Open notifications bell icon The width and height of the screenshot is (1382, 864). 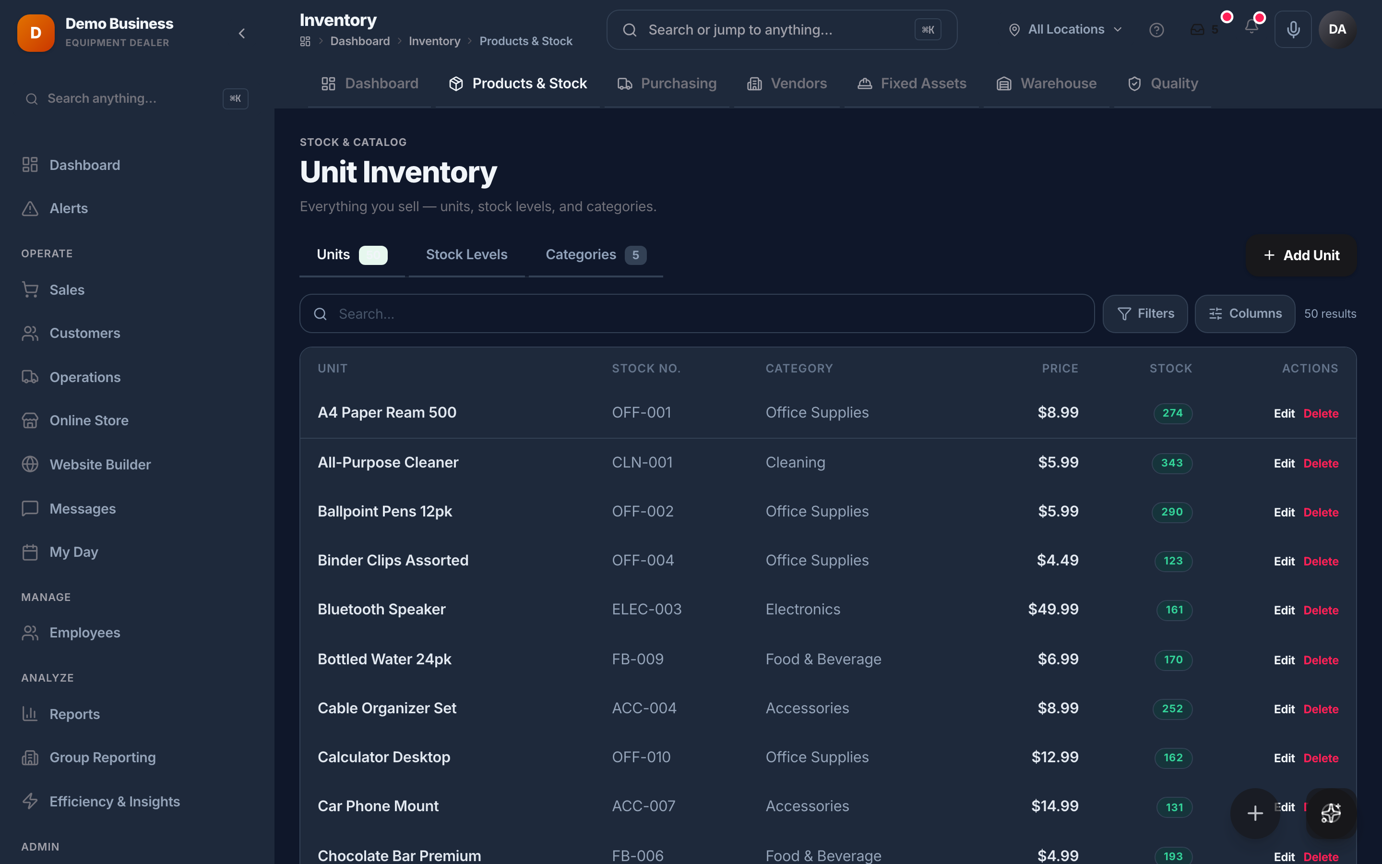coord(1251,27)
